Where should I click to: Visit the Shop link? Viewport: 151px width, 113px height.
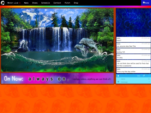76,3
